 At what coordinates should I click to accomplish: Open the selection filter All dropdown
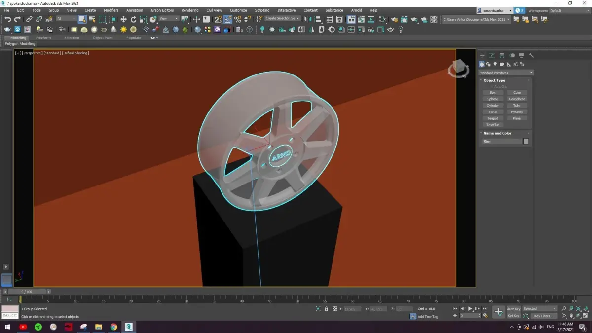(66, 19)
